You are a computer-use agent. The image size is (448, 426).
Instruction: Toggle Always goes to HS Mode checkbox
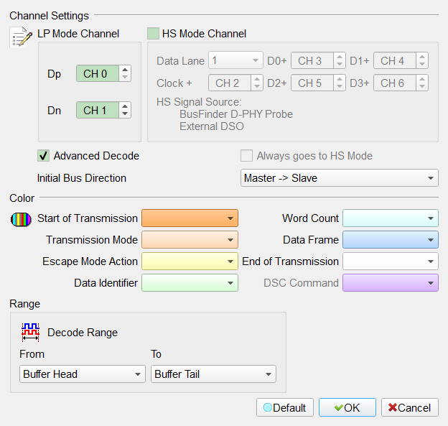(x=246, y=156)
